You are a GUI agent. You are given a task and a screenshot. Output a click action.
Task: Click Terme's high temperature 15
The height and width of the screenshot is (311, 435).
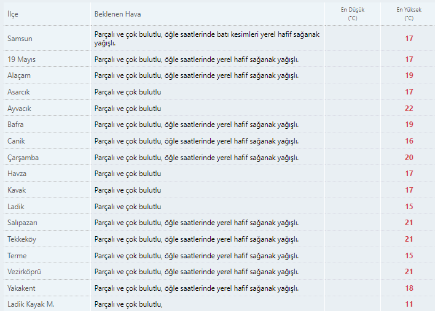[x=409, y=255]
